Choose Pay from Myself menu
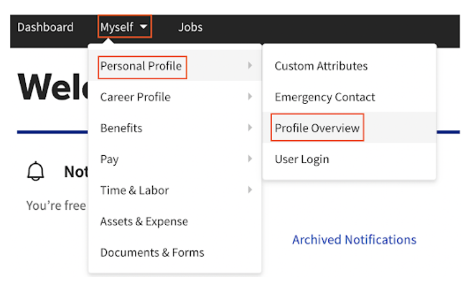The image size is (472, 285). coord(109,159)
